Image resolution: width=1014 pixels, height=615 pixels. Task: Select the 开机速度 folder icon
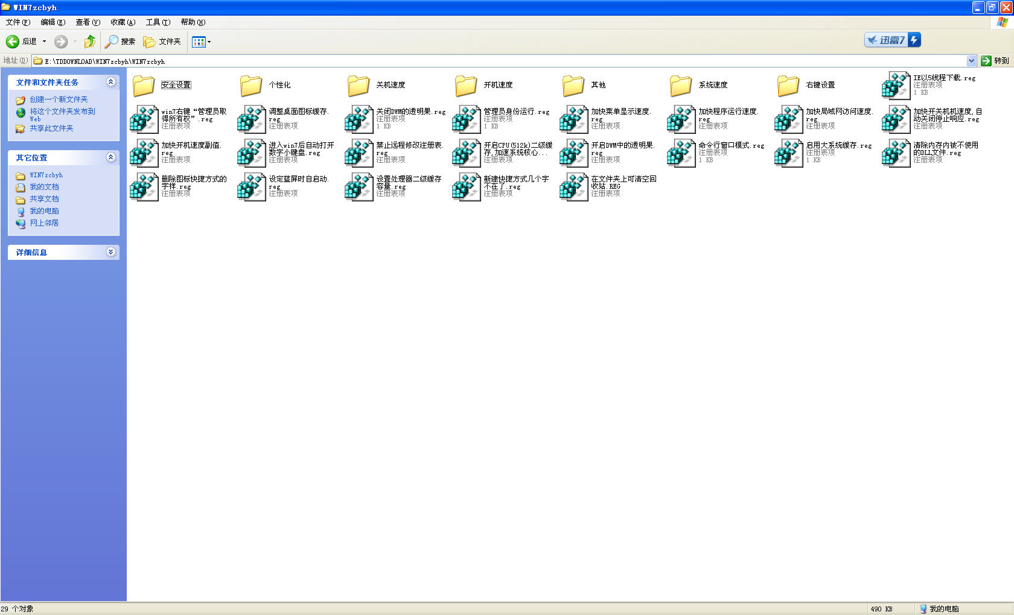(466, 86)
